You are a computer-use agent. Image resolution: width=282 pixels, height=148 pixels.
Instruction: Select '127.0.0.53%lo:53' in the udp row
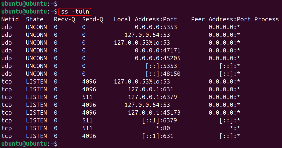point(142,43)
